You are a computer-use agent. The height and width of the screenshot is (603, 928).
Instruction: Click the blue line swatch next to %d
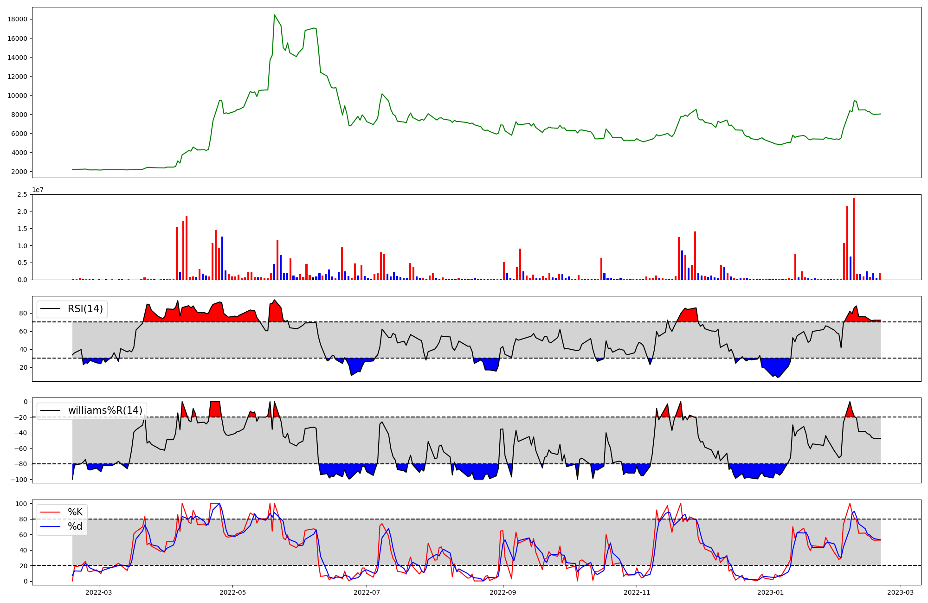51,526
